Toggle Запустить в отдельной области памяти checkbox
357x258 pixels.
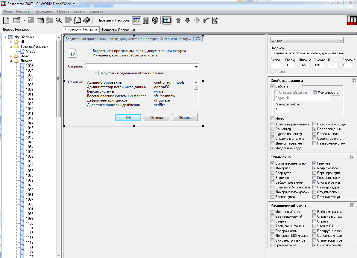click(x=97, y=73)
